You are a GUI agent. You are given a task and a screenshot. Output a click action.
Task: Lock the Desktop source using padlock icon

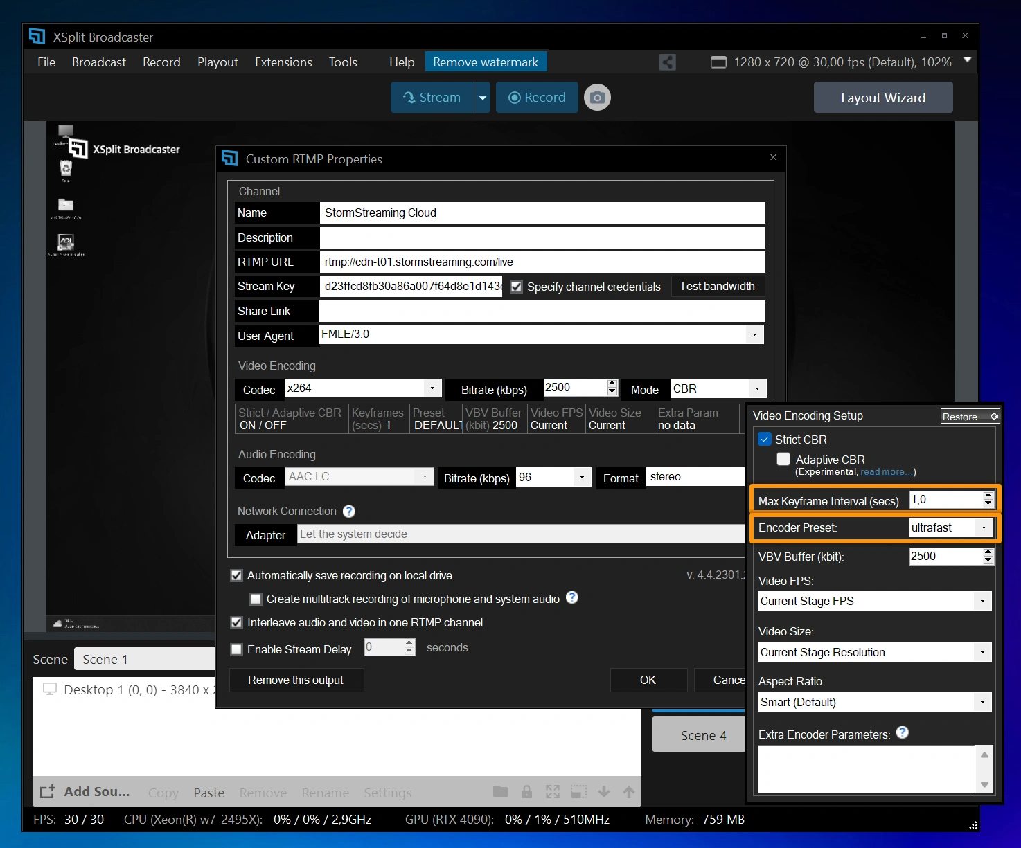pos(526,791)
